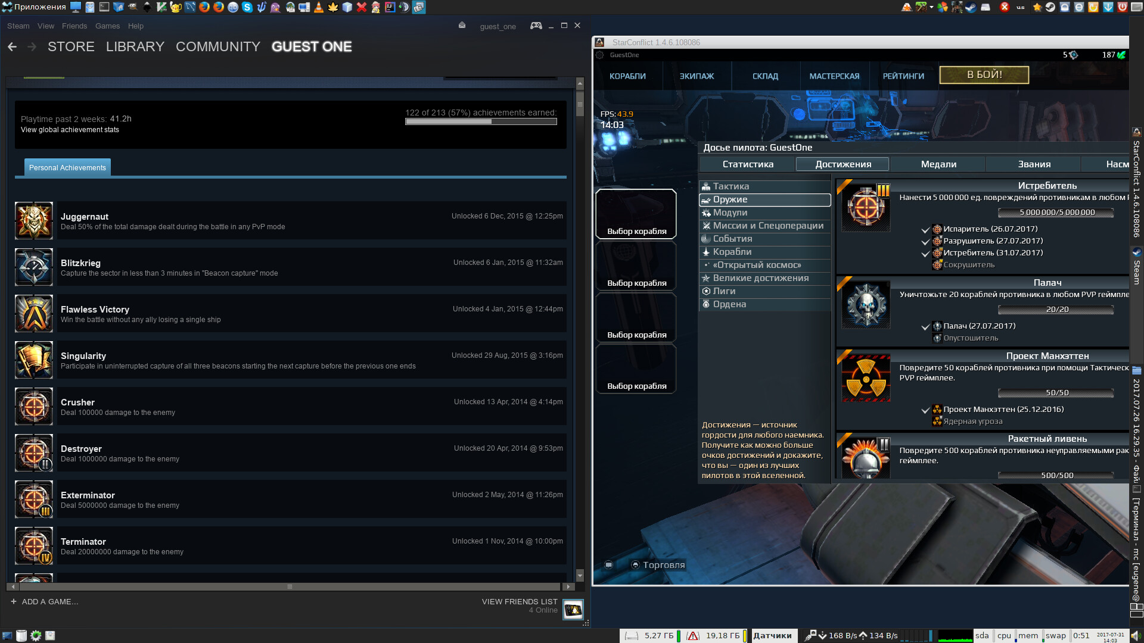Click the Steam tray icon in top panel
Image resolution: width=1144 pixels, height=643 pixels.
[x=1050, y=7]
